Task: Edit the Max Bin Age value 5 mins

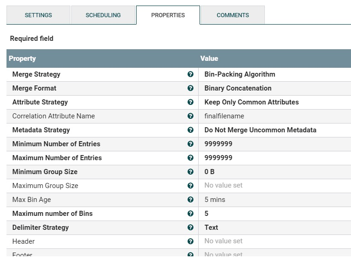Action: [x=215, y=200]
